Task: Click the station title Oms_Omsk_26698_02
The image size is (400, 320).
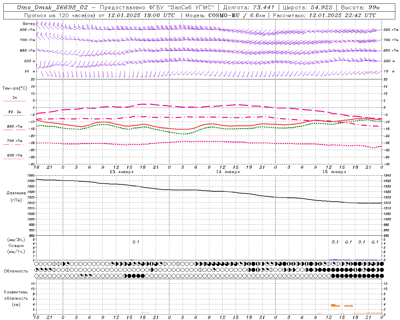Action: coord(52,7)
